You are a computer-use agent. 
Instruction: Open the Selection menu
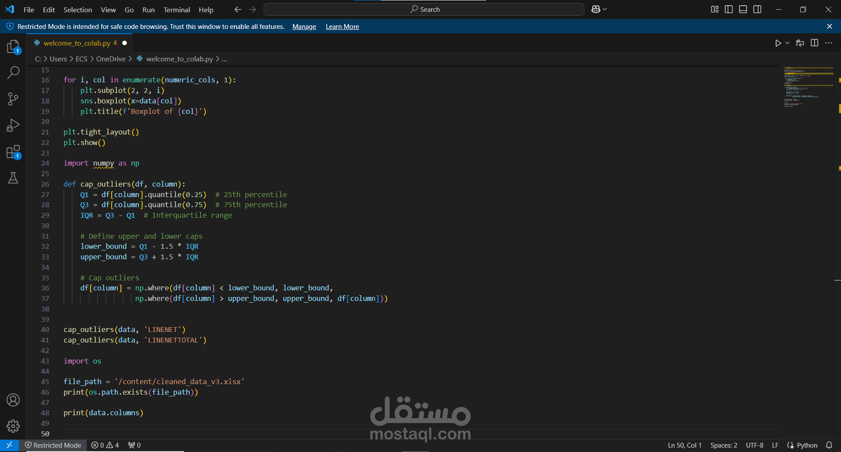[x=78, y=10]
